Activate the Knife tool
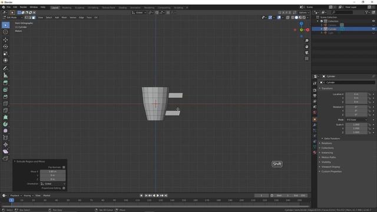The width and height of the screenshot is (377, 212). 5,110
